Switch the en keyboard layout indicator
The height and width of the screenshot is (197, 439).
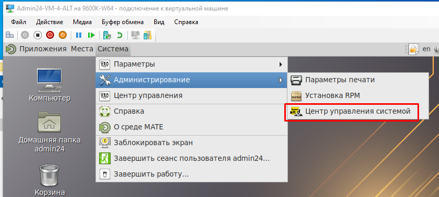426,49
